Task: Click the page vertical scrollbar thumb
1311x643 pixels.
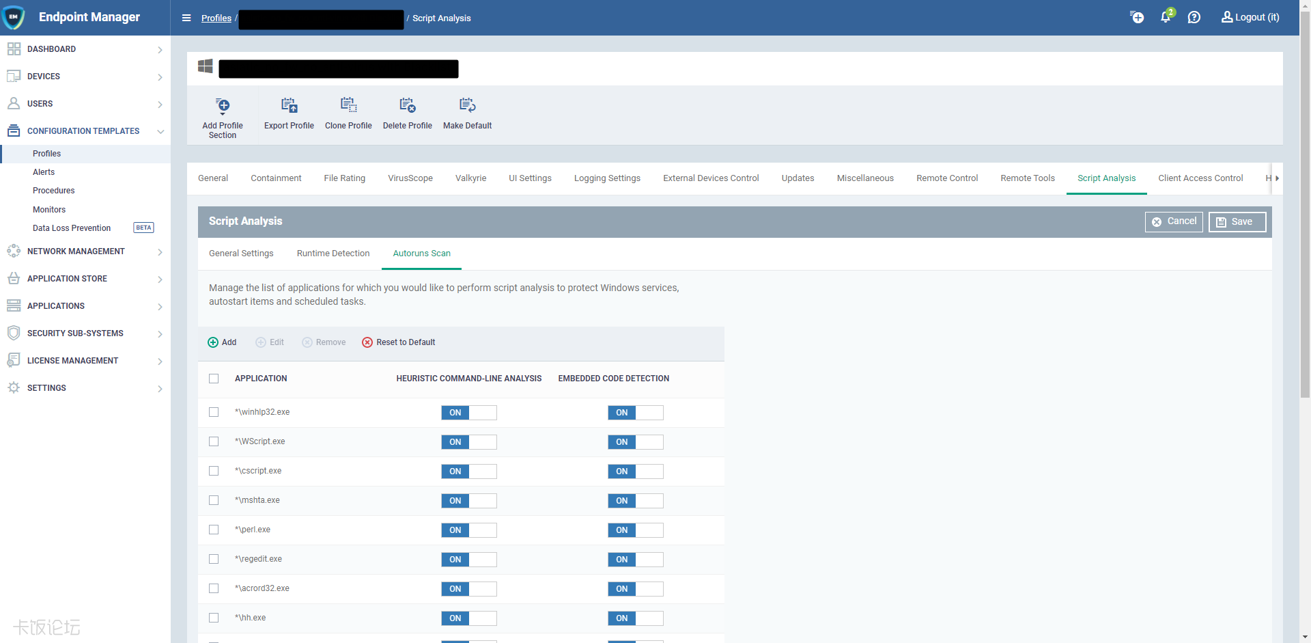Action: click(x=1305, y=205)
